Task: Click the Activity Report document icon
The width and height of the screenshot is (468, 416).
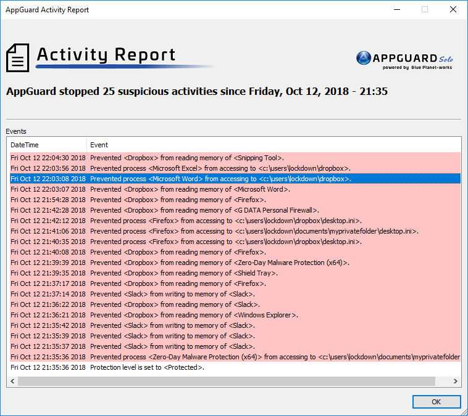Action: (x=18, y=58)
